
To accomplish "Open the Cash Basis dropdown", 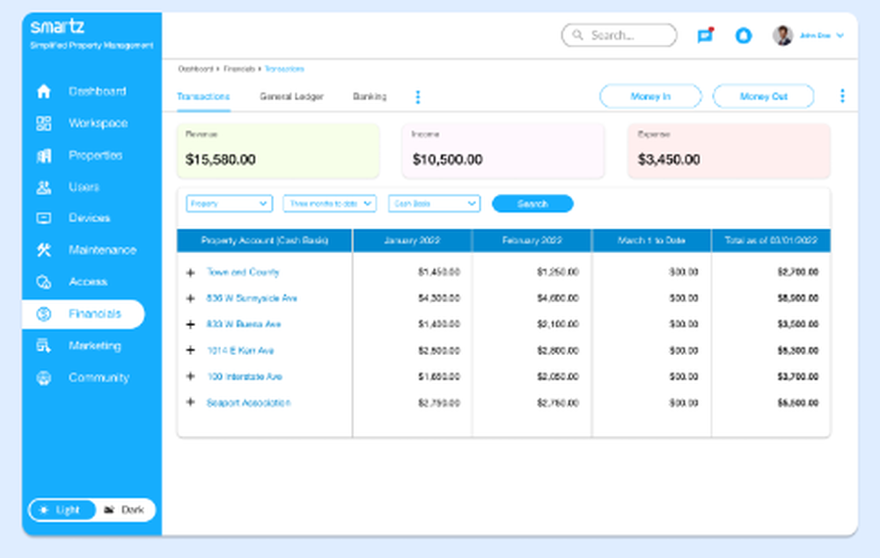I will (x=433, y=203).
